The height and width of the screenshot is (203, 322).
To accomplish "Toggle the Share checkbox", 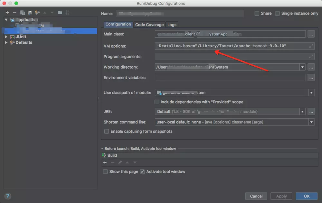I will tap(257, 13).
